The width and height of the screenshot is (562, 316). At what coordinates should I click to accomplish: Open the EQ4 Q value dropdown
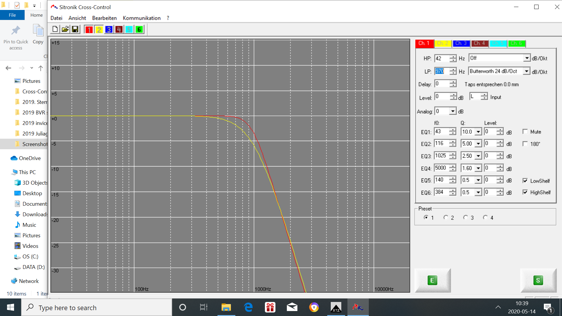click(478, 168)
